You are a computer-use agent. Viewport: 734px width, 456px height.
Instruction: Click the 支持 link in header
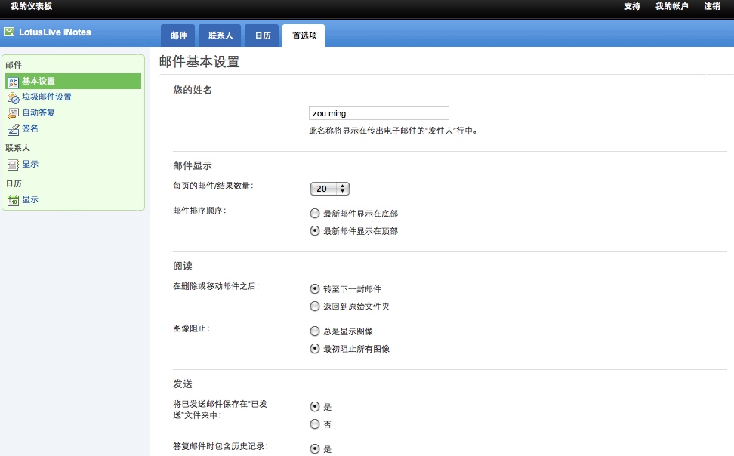click(632, 7)
